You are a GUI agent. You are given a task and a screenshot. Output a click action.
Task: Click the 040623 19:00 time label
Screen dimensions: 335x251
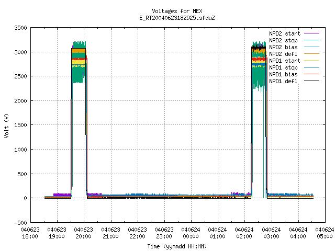point(57,233)
